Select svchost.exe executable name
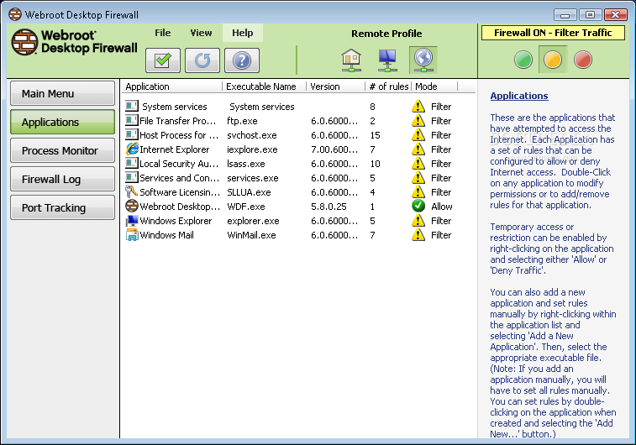Image resolution: width=636 pixels, height=445 pixels. click(x=252, y=135)
